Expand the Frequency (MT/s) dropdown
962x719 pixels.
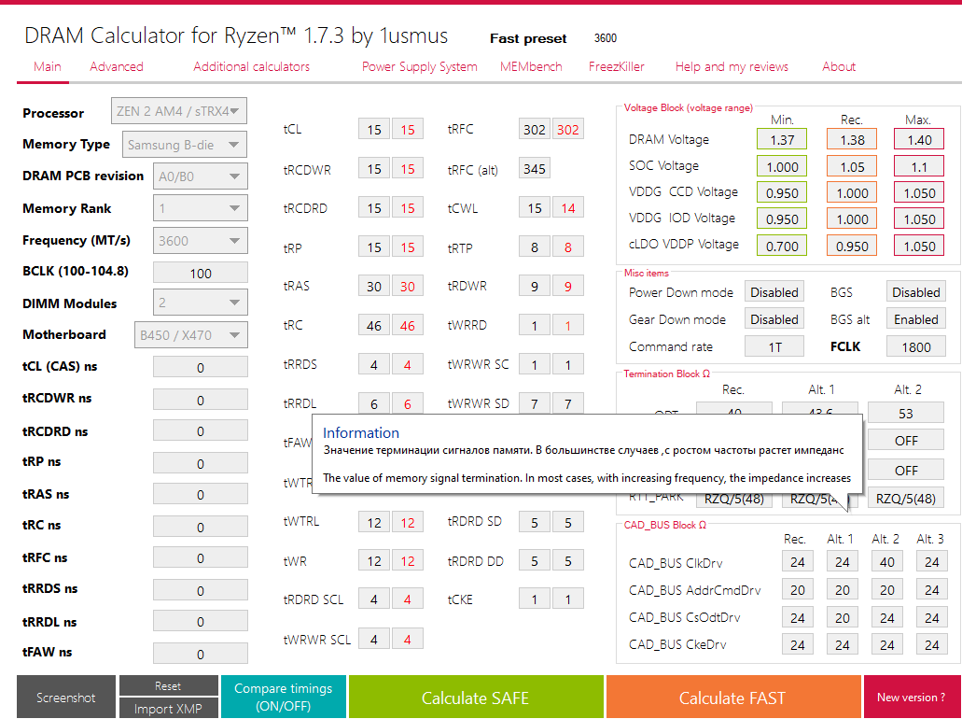click(x=200, y=240)
